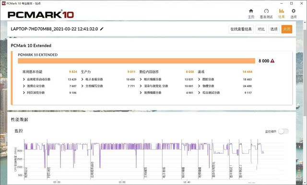Expand the graphics score row (18 463)
Screen dimensions: 307x185
(225, 79)
